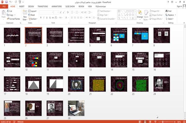Click the Undo arrow icon
This screenshot has width=186, height=123.
[x=11, y=2]
